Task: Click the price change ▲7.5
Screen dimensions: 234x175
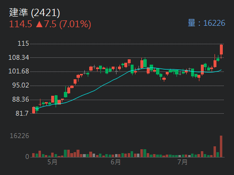Action: (46, 24)
